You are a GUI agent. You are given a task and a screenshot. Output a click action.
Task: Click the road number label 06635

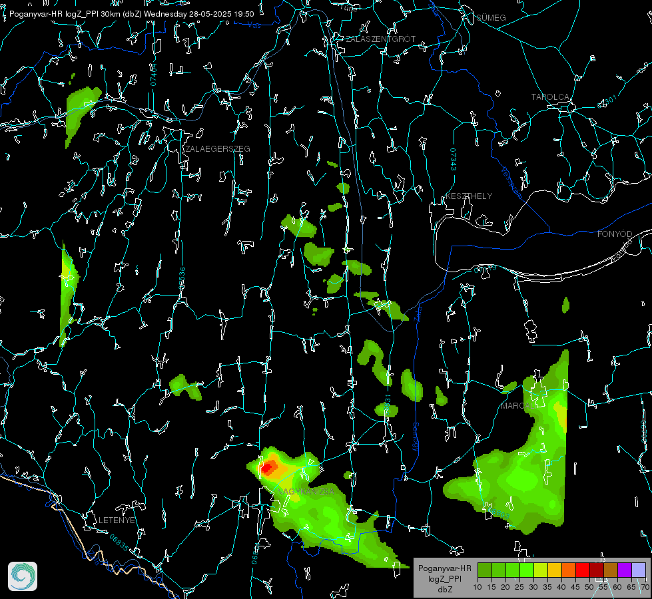(x=119, y=542)
